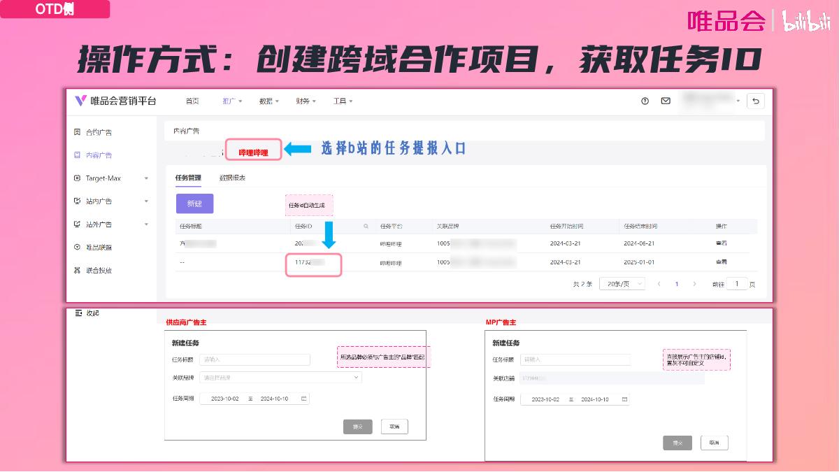
Task: Click the 新建 button
Action: [194, 203]
